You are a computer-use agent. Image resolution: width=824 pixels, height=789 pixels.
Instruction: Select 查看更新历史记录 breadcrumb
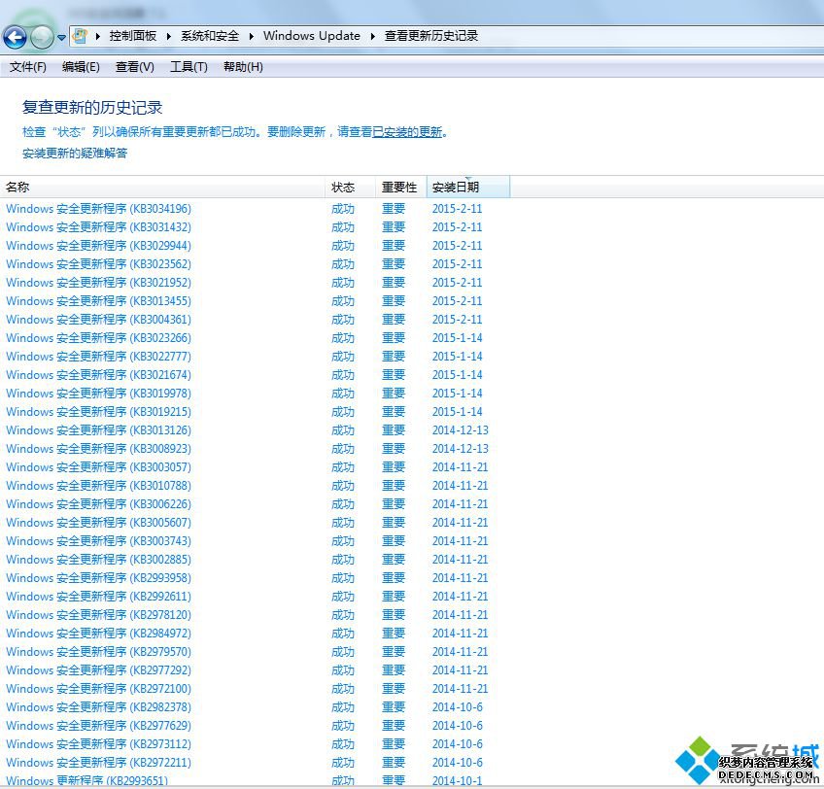[x=430, y=36]
